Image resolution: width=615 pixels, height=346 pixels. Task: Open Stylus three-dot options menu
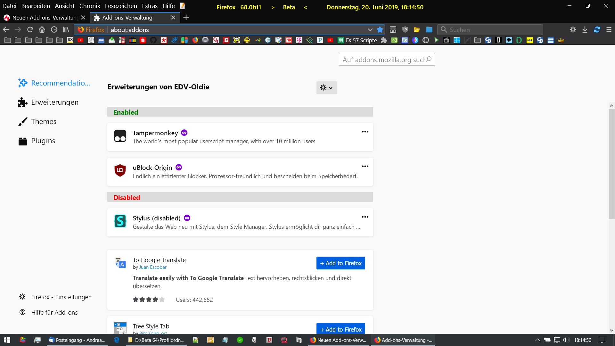(x=365, y=217)
